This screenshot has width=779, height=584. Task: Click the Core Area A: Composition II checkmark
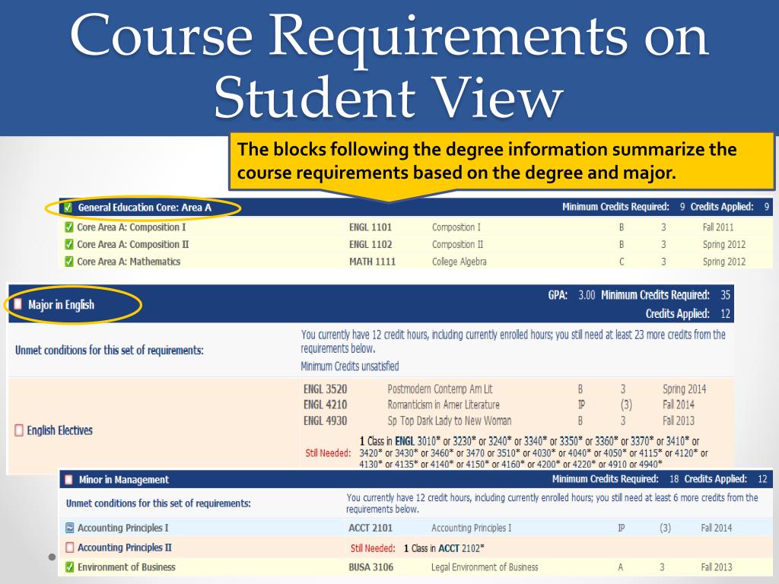(x=69, y=244)
